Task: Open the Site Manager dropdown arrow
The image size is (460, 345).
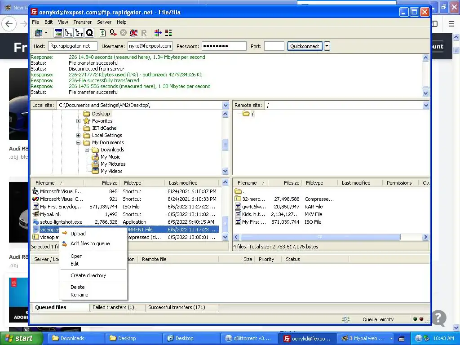Action: click(x=46, y=33)
